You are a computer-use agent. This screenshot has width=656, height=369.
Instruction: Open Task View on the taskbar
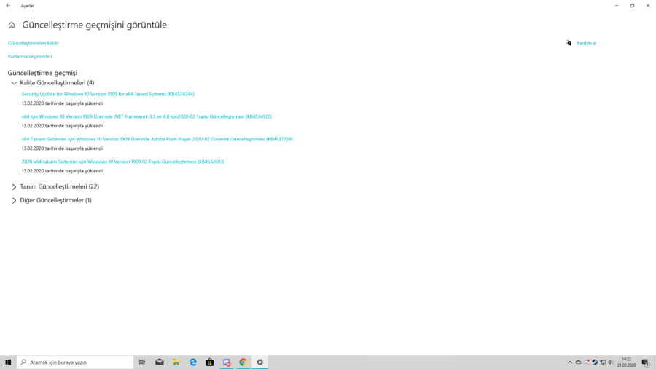142,362
